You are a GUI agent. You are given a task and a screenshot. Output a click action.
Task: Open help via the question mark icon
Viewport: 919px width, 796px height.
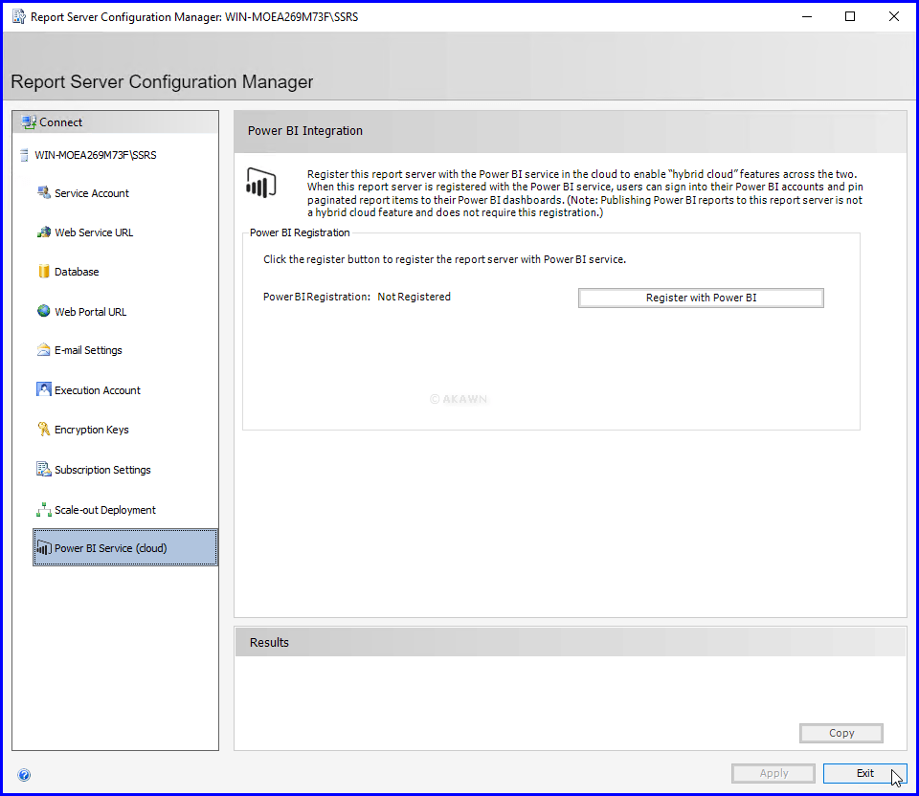click(24, 776)
